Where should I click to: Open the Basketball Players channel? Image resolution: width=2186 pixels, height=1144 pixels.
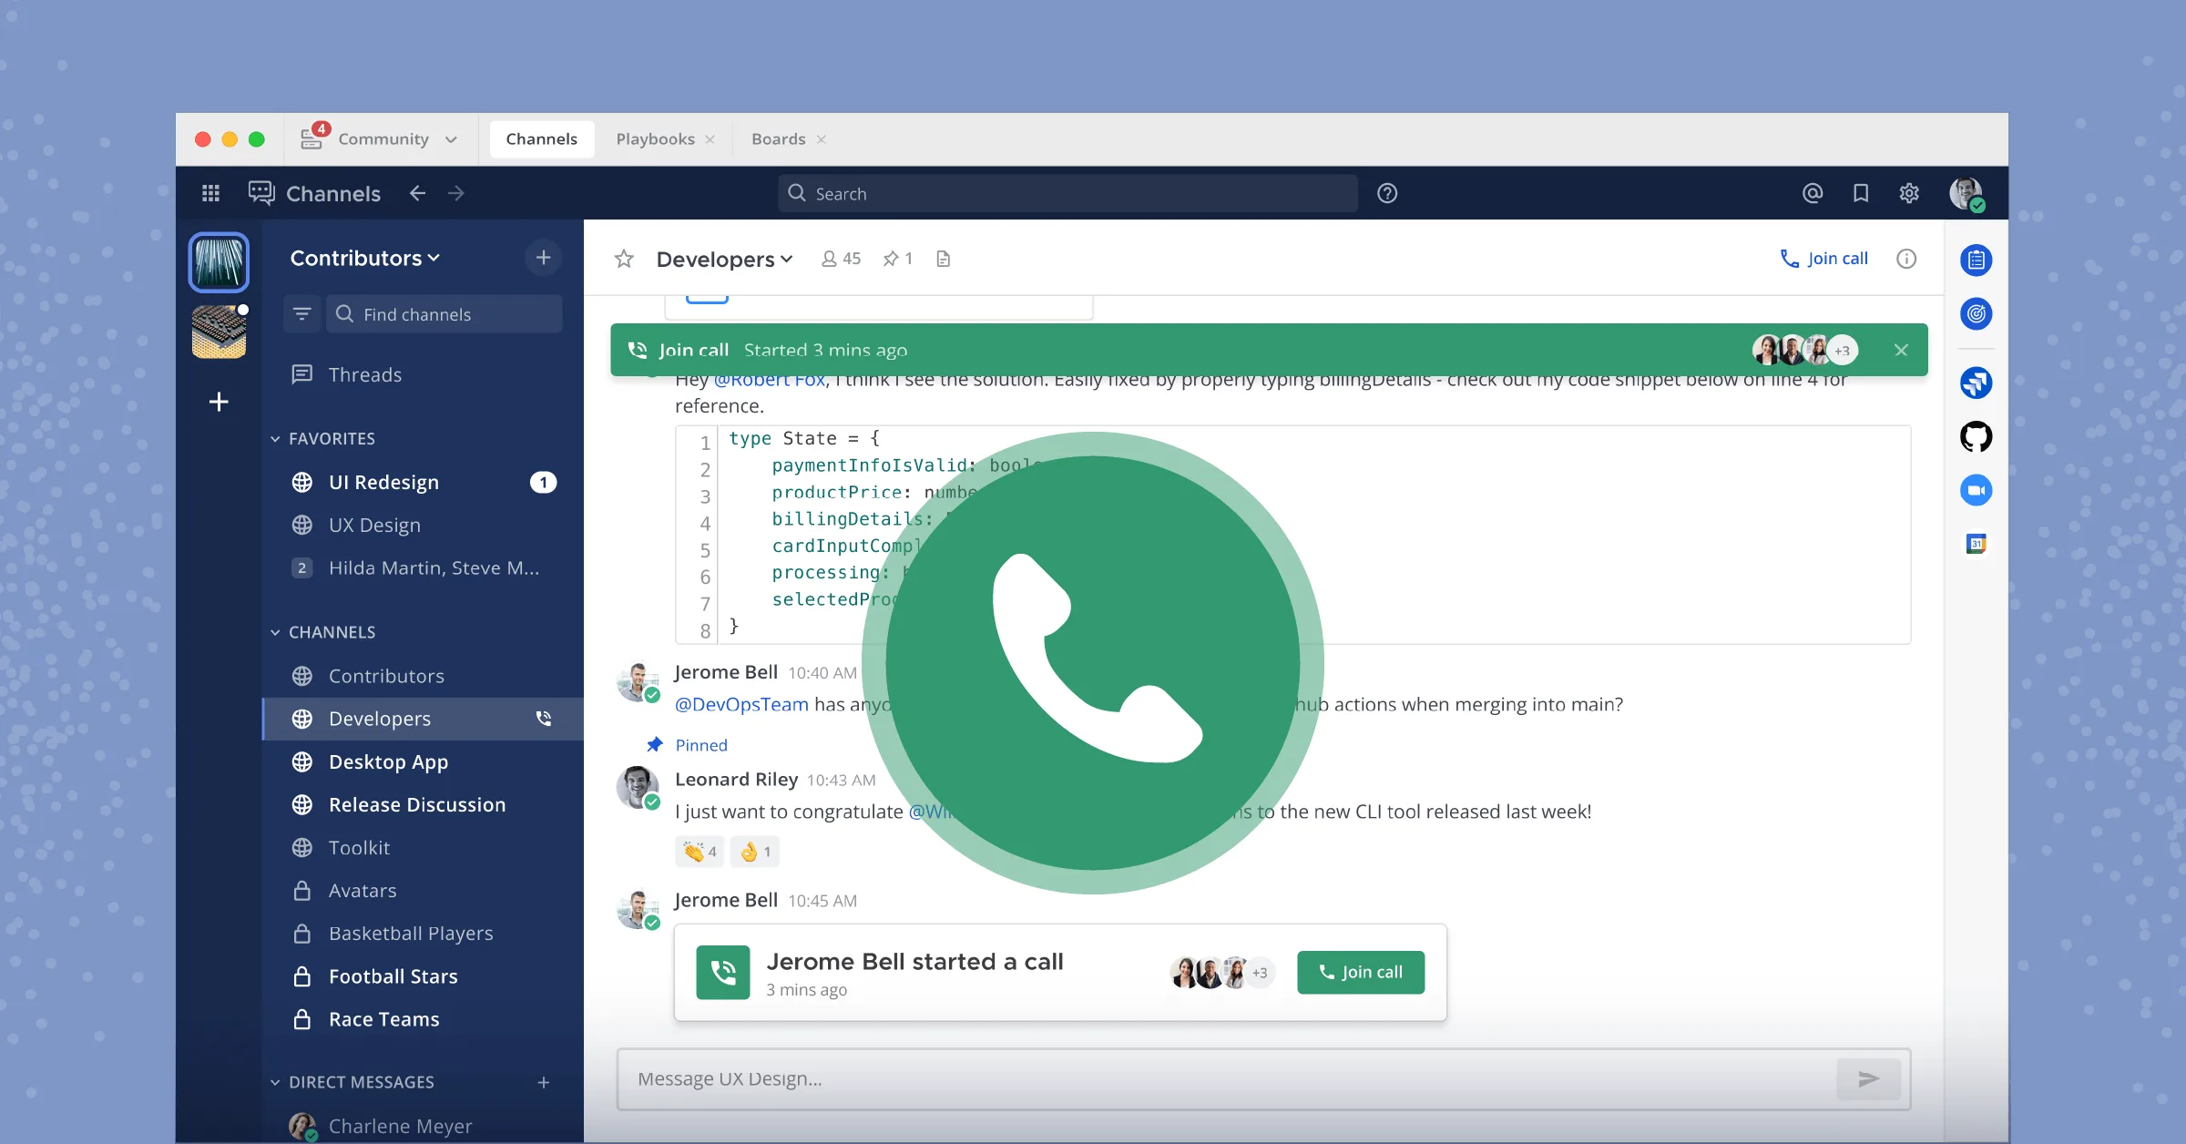point(424,933)
